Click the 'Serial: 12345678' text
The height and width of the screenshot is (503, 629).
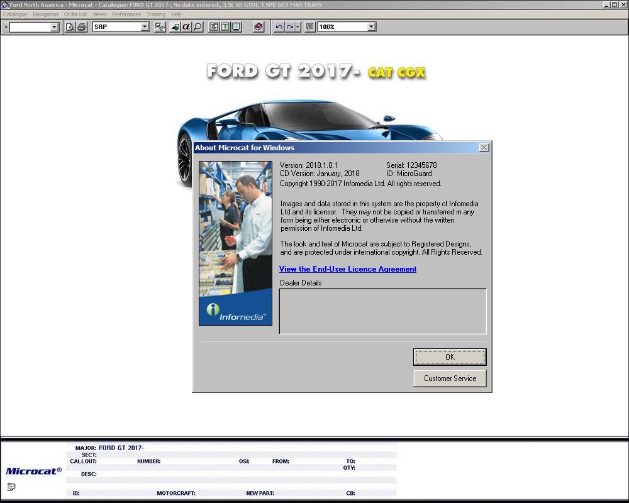pyautogui.click(x=411, y=165)
